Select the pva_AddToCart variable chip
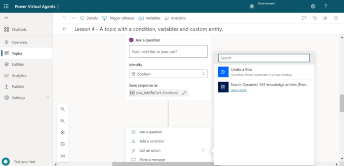Screen dimensions: 344x166 pos(159,93)
